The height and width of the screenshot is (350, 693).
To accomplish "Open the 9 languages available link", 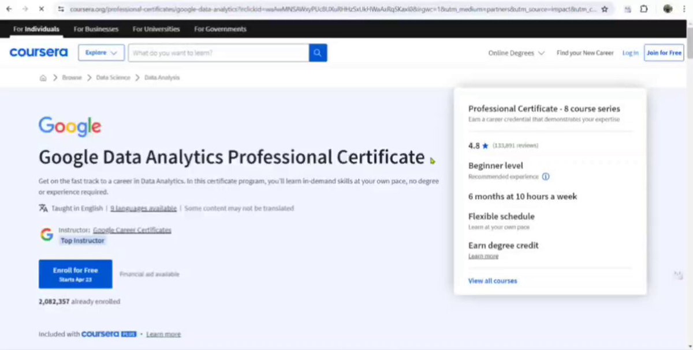I will point(143,208).
